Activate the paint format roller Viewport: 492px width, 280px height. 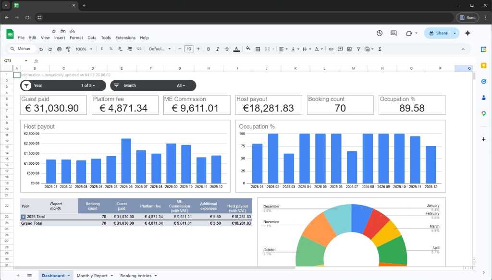68,49
